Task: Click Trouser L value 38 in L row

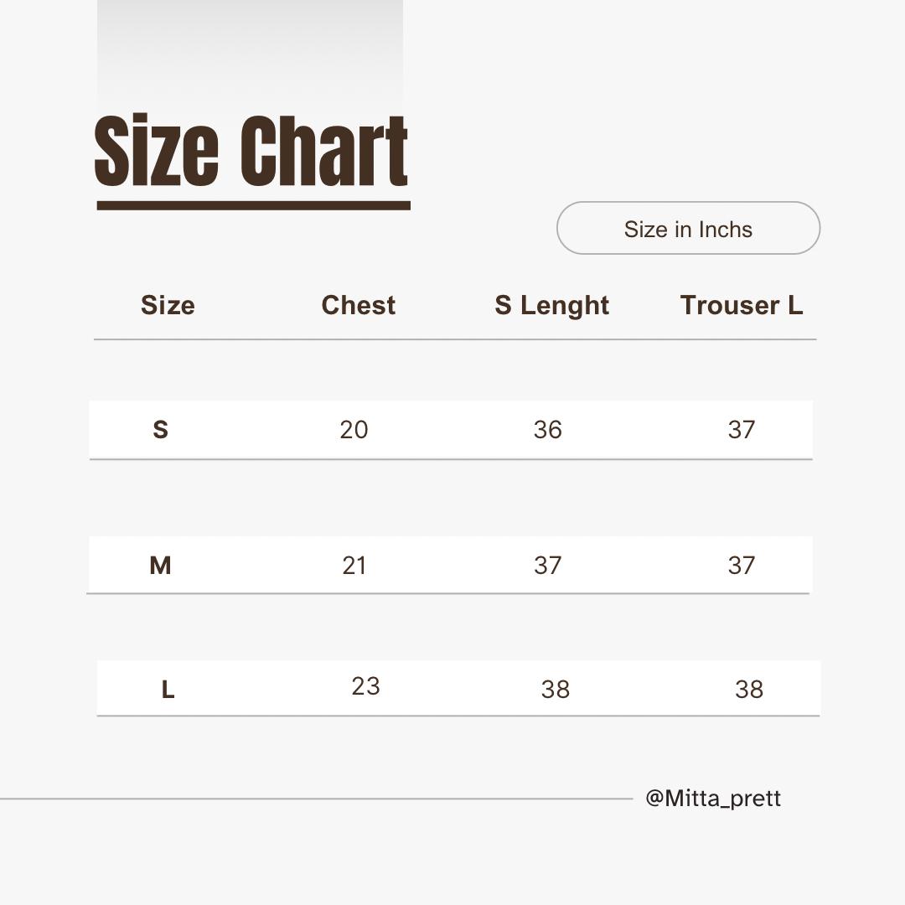Action: (748, 690)
